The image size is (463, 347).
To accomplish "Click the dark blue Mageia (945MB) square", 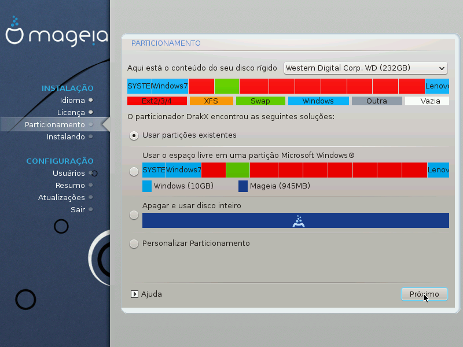I will 243,186.
